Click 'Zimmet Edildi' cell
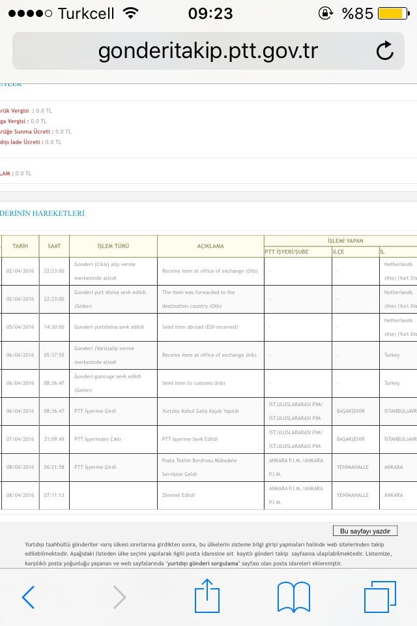 pos(210,495)
